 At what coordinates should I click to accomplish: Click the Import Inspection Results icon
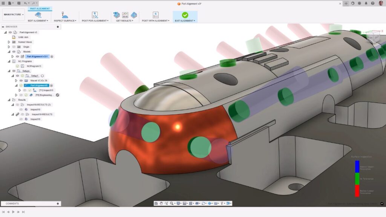click(116, 15)
